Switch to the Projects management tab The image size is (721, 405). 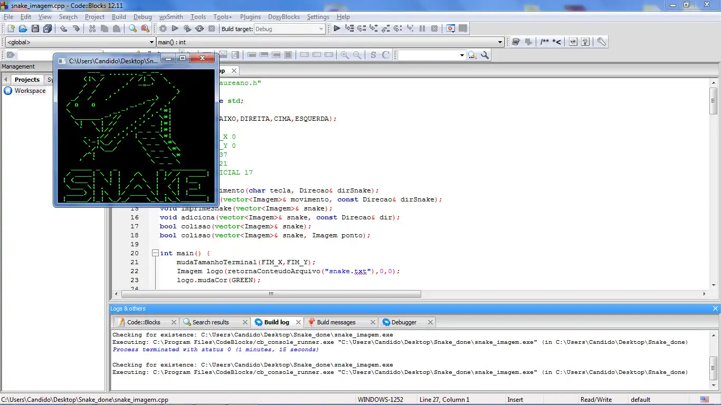pos(27,80)
